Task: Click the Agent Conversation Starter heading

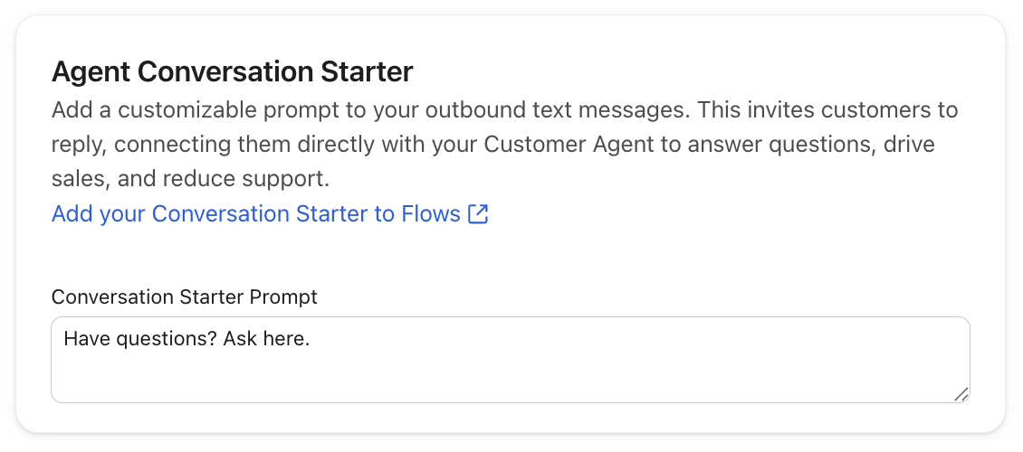Action: click(233, 71)
